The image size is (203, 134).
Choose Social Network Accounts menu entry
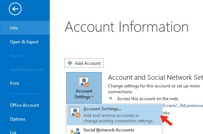coord(114,130)
